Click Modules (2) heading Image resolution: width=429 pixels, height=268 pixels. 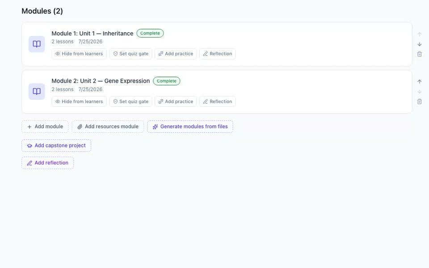click(x=42, y=11)
